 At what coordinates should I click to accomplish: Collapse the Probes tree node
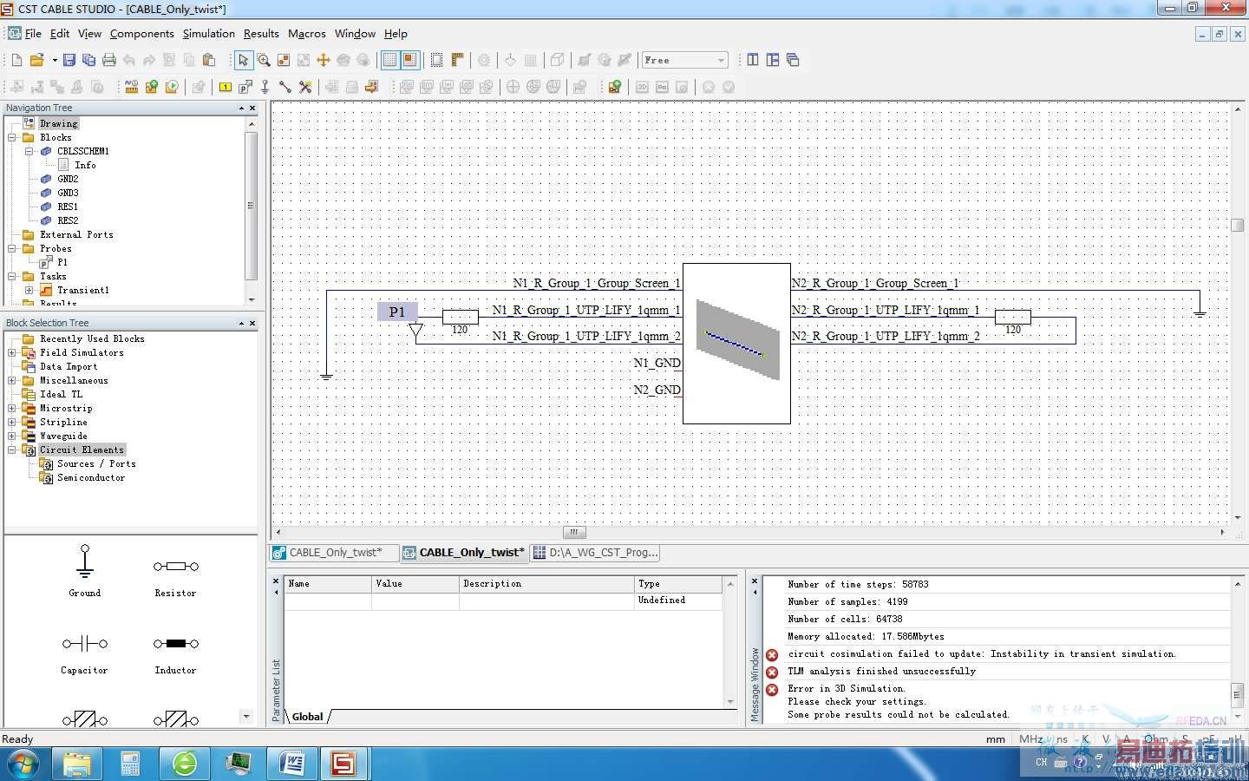[12, 248]
